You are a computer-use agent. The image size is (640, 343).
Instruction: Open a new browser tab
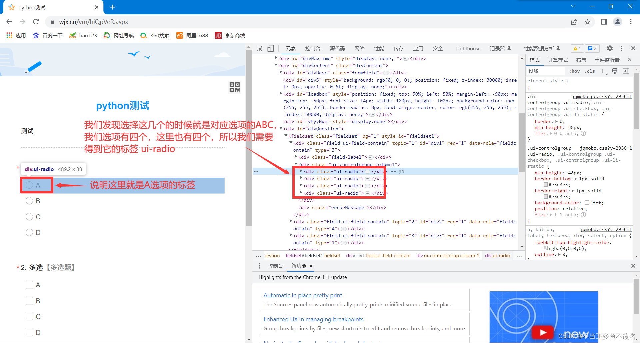click(x=112, y=7)
